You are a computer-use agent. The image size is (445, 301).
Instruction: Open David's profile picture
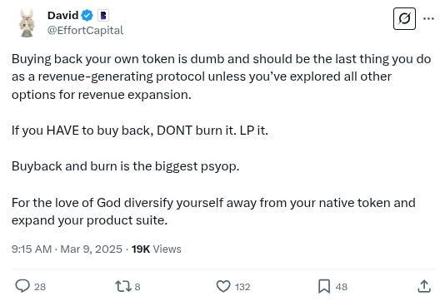point(27,22)
